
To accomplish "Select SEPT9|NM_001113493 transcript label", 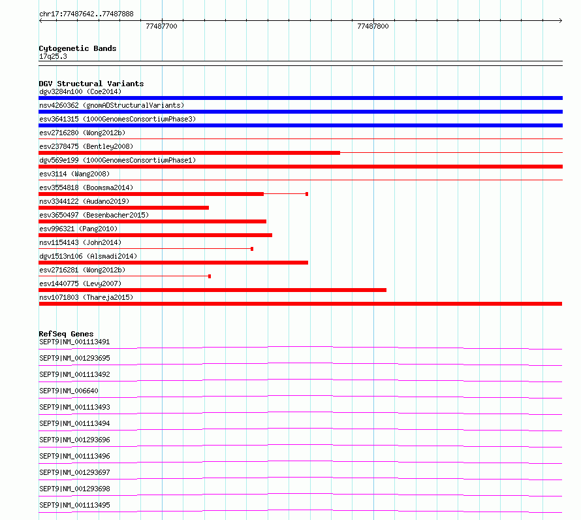I will [x=74, y=407].
